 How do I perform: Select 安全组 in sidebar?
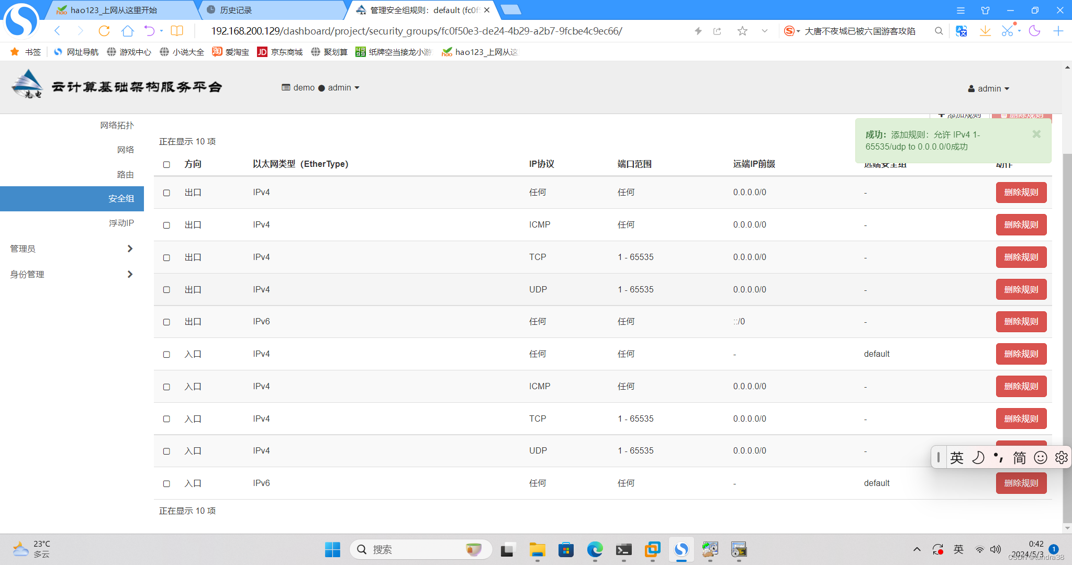click(x=72, y=199)
